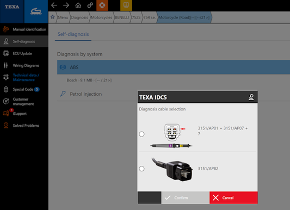Viewport: 290px width, 210px height.
Task: Expand the Petrol injection system row
Action: click(97, 94)
